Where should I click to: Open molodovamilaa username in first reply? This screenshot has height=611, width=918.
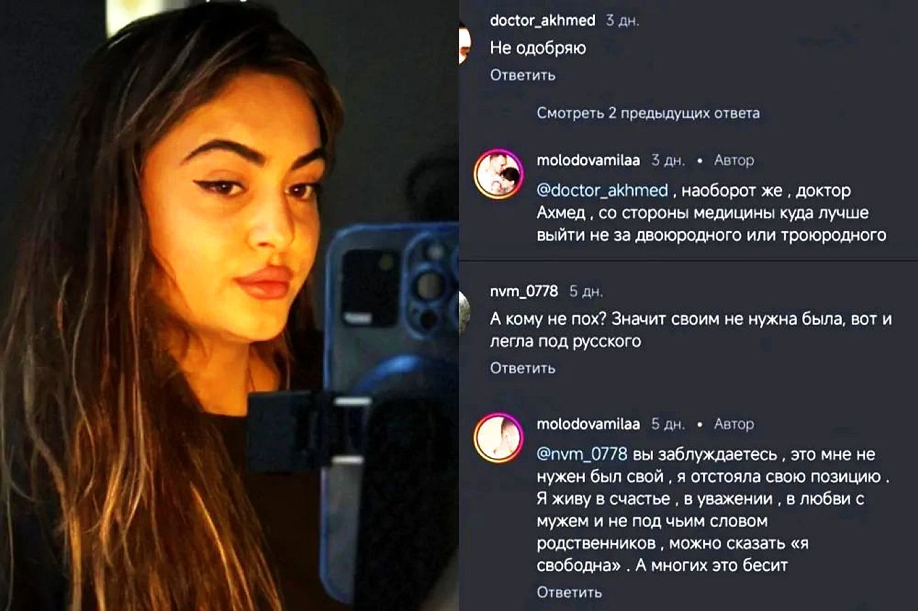(588, 160)
